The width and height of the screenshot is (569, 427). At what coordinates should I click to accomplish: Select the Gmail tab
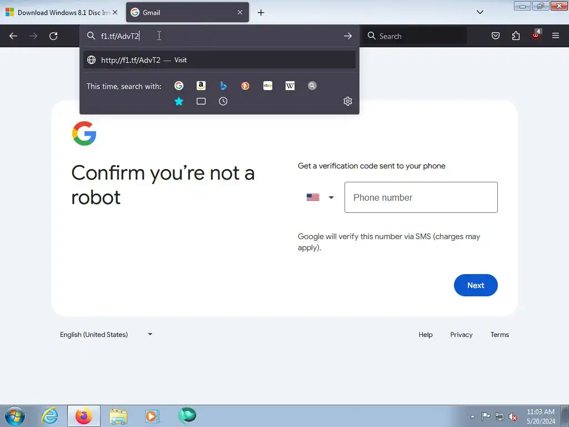(187, 12)
